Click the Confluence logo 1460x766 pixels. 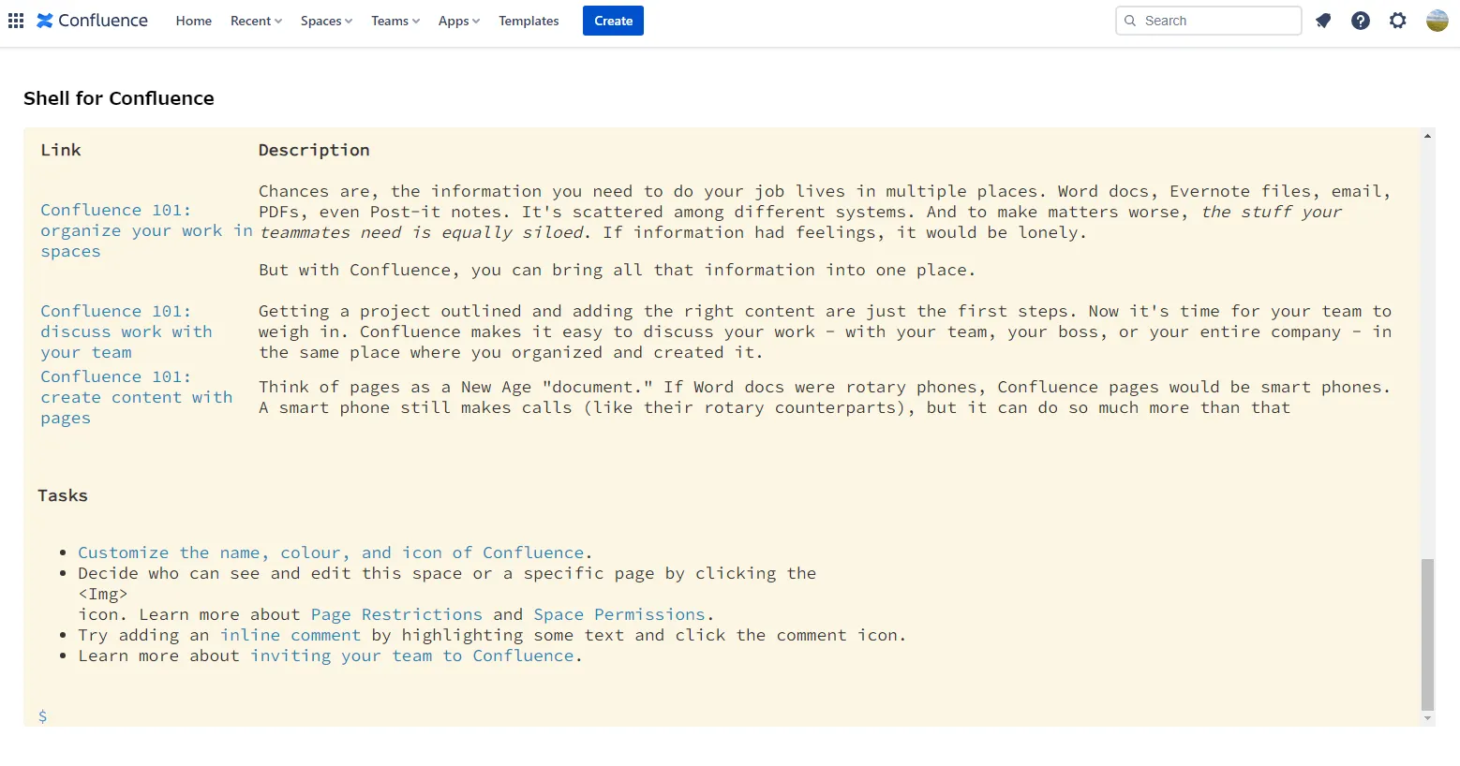[92, 21]
